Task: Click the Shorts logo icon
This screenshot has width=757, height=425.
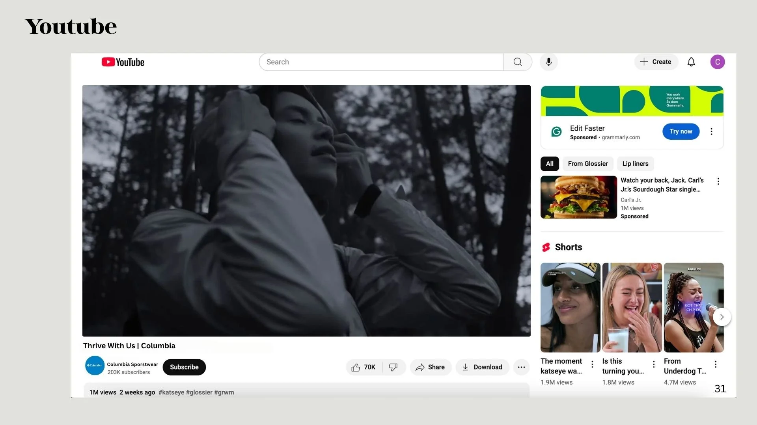Action: pos(546,247)
